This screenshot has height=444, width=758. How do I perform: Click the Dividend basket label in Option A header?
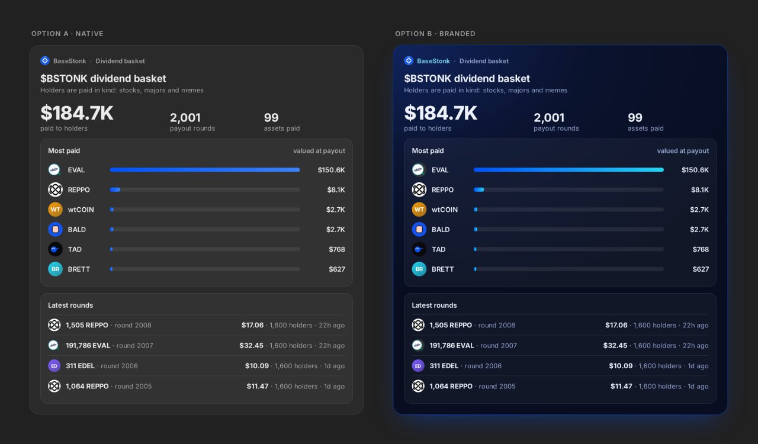(120, 61)
